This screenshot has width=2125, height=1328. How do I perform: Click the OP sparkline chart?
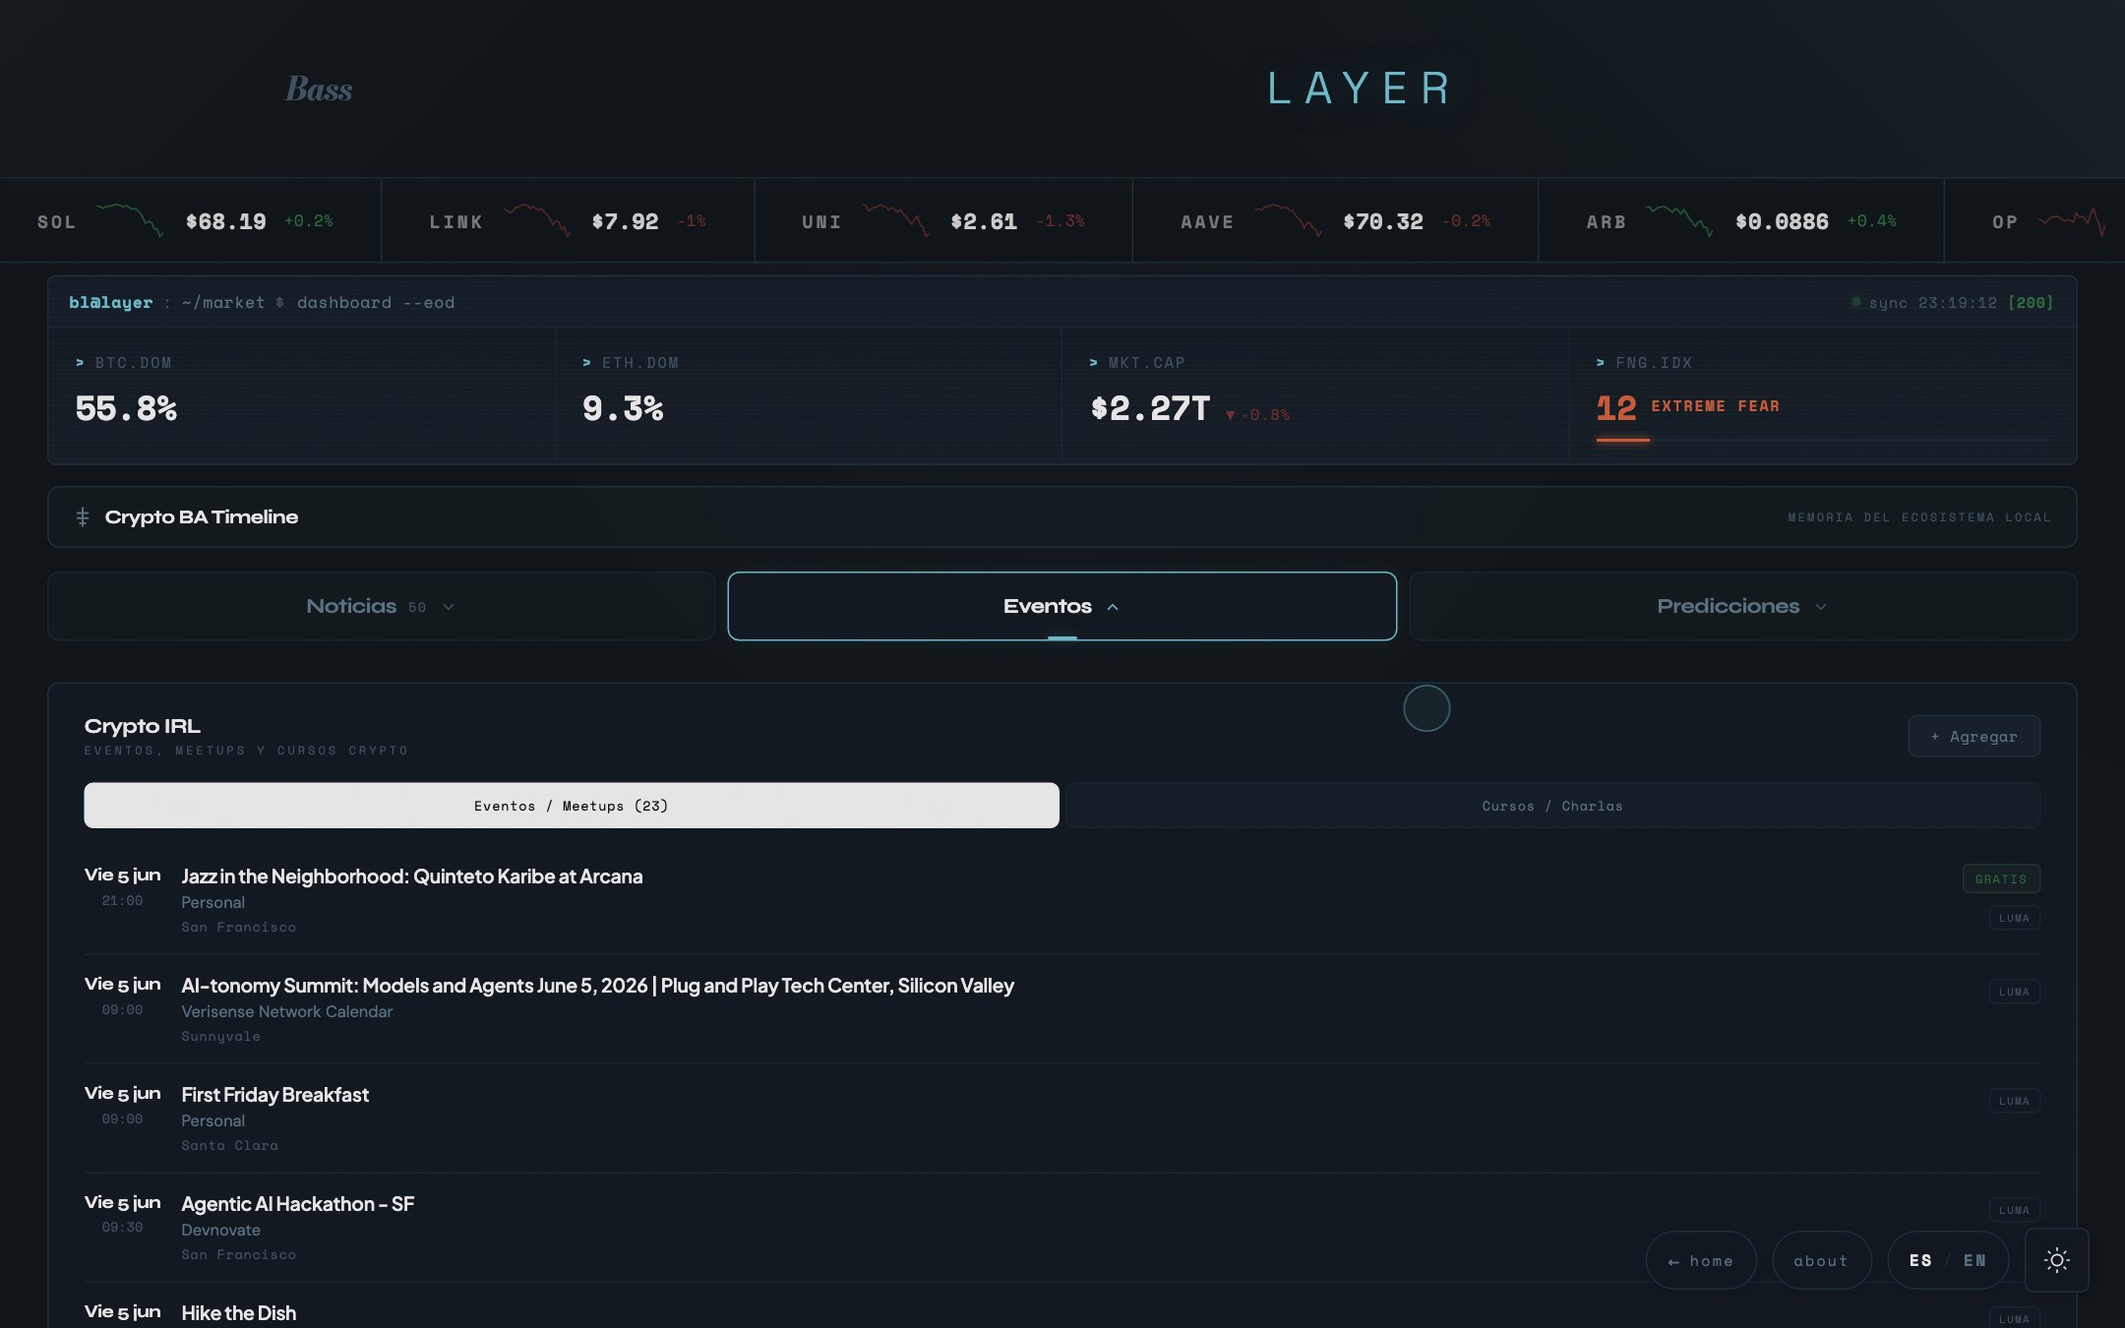[2072, 221]
